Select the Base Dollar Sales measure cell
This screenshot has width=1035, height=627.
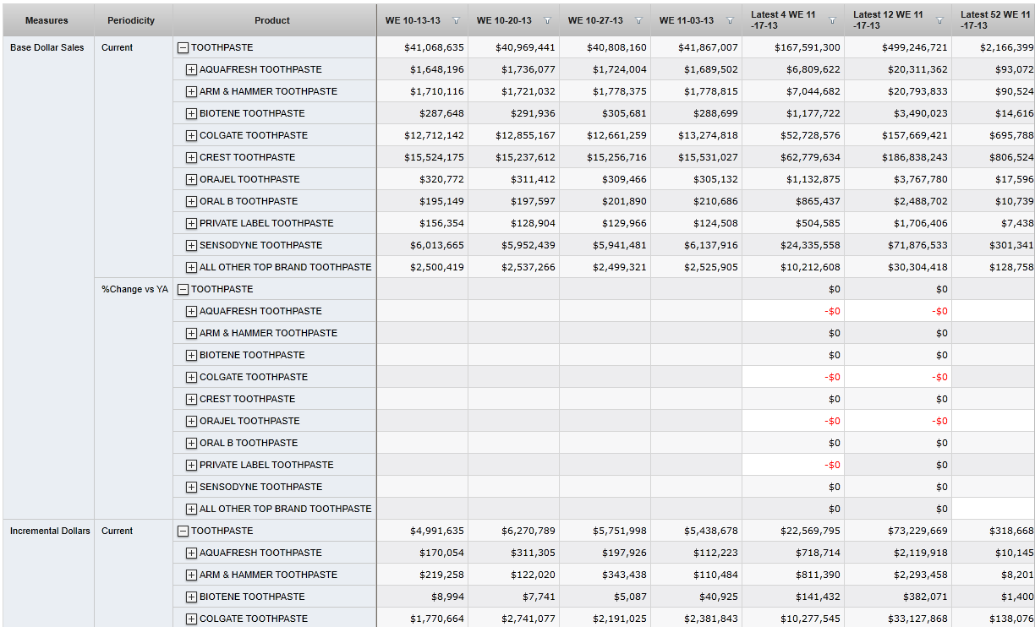47,48
